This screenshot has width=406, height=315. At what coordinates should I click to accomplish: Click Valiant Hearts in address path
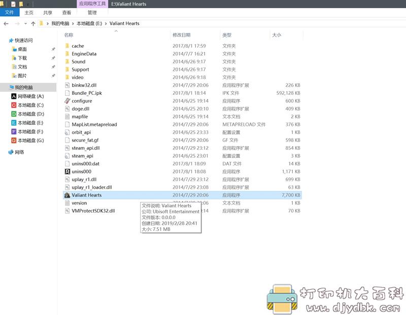(124, 23)
